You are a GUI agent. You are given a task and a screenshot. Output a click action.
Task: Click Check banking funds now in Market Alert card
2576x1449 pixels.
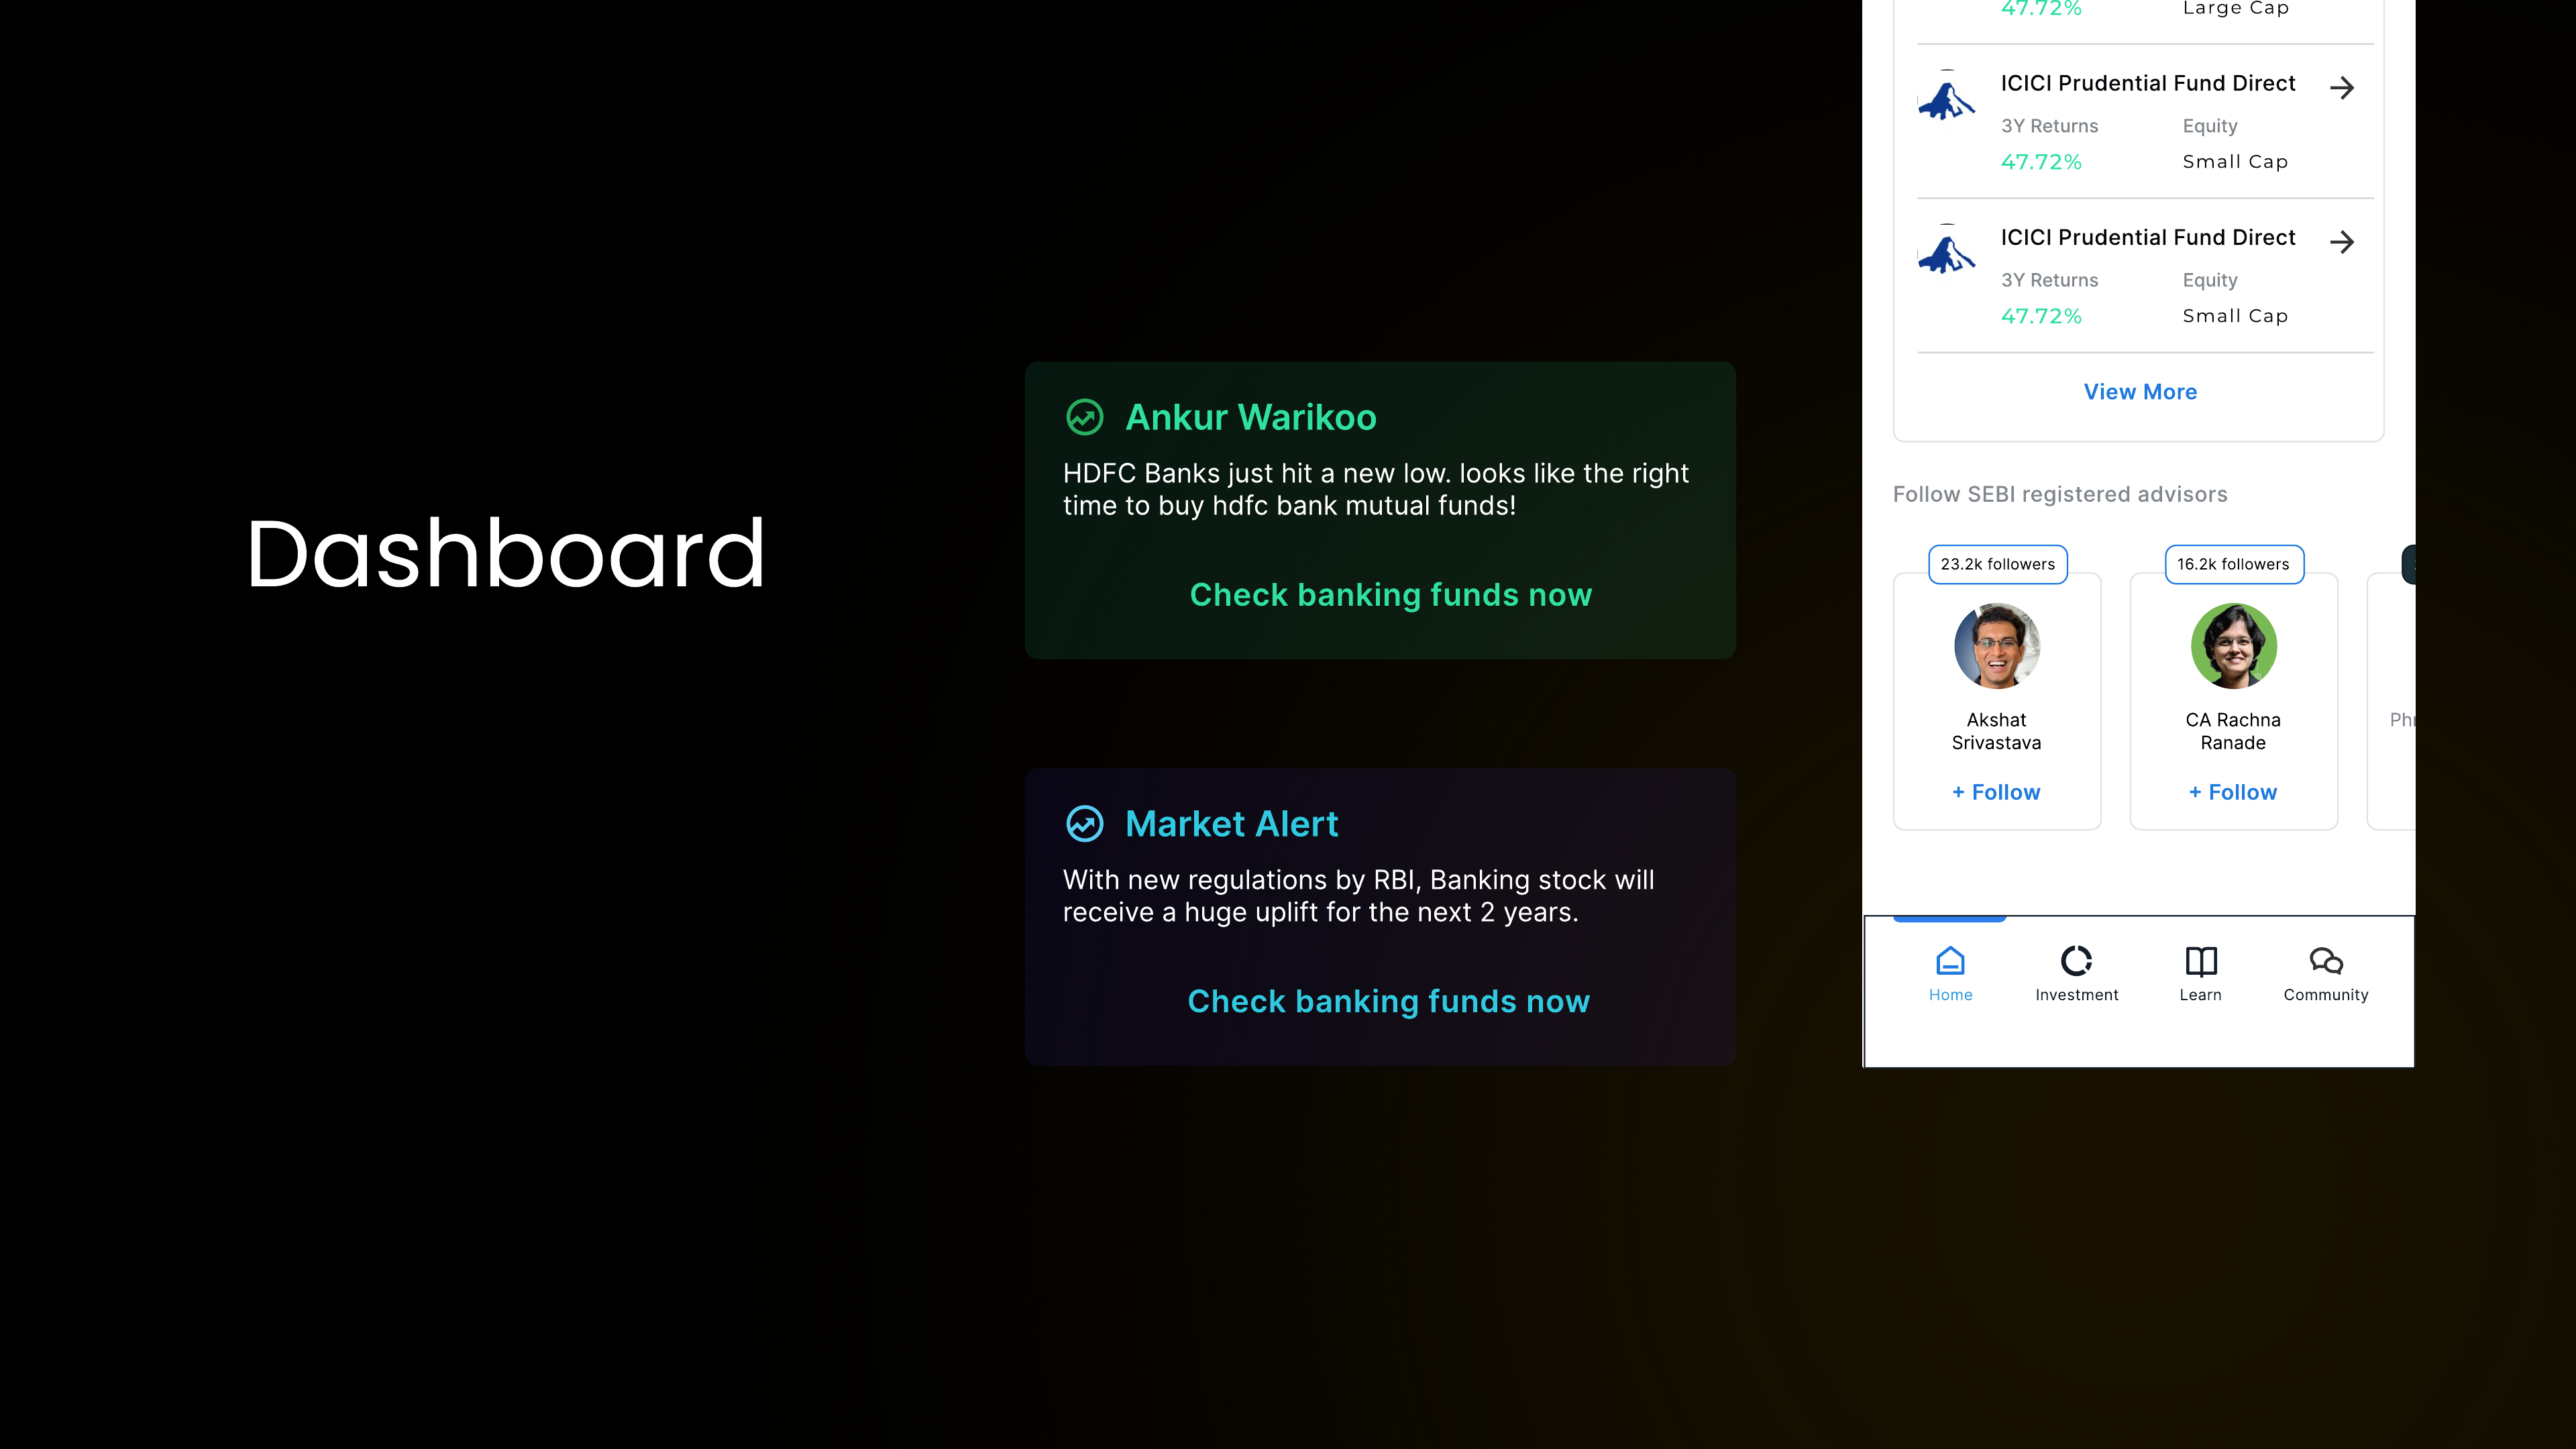(x=1388, y=1002)
